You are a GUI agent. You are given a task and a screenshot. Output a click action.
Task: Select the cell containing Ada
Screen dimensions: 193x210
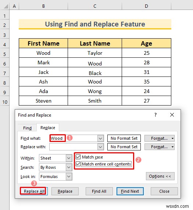[x=43, y=91]
